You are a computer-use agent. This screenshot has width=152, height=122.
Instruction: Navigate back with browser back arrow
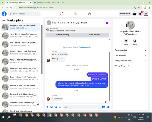3,8
